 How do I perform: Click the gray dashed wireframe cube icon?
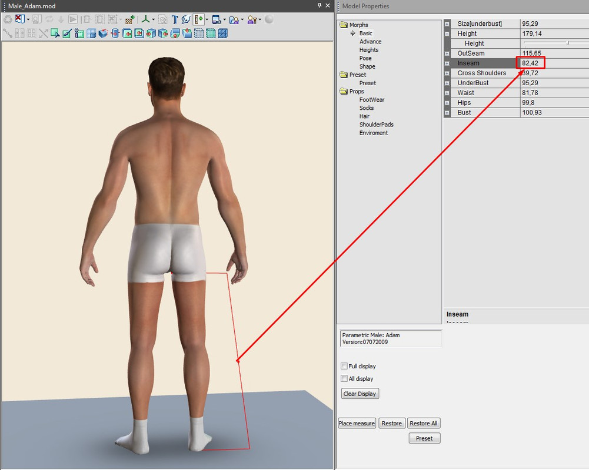(x=199, y=33)
